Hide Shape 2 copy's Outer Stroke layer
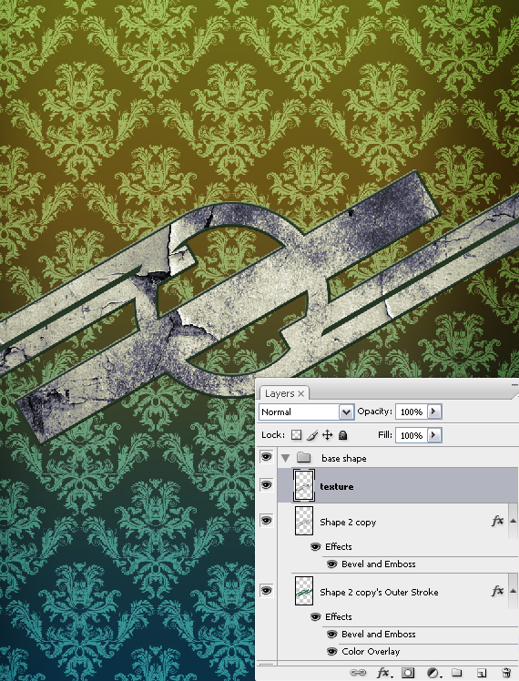 pos(266,591)
